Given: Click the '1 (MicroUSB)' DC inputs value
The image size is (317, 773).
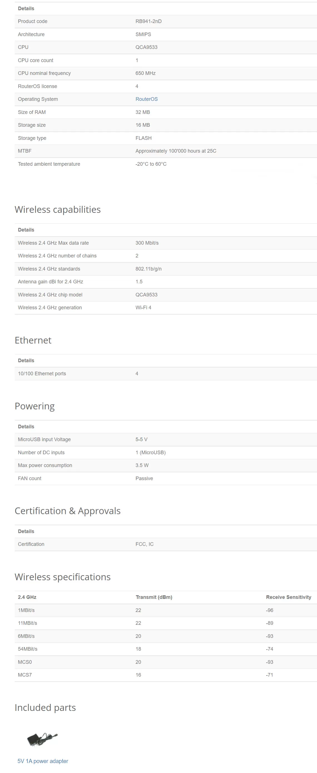Looking at the screenshot, I should (151, 452).
